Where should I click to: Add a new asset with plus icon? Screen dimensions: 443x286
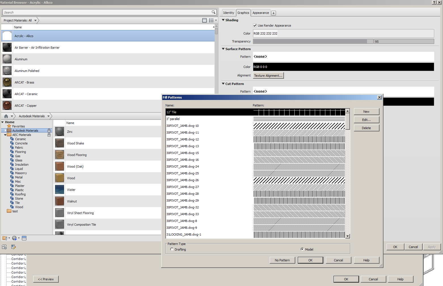273,13
